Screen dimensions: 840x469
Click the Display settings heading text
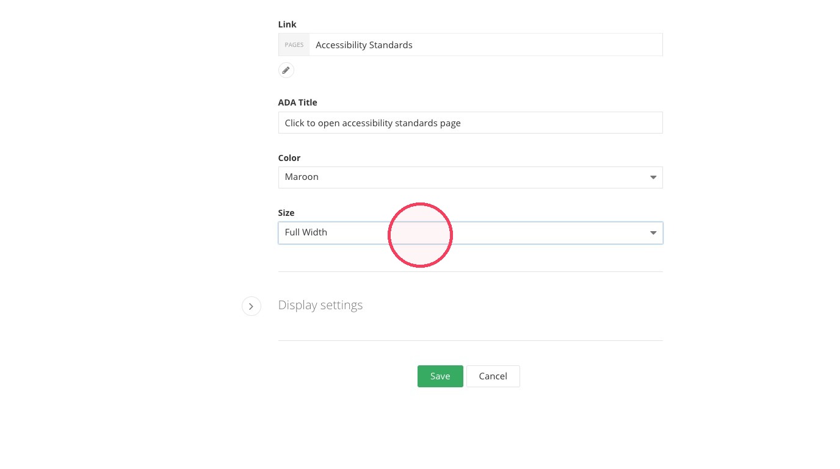click(x=320, y=305)
